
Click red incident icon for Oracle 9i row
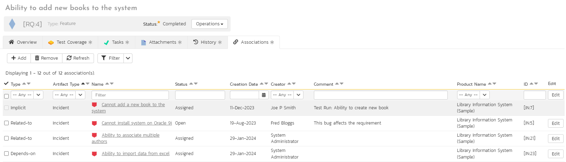(94, 123)
